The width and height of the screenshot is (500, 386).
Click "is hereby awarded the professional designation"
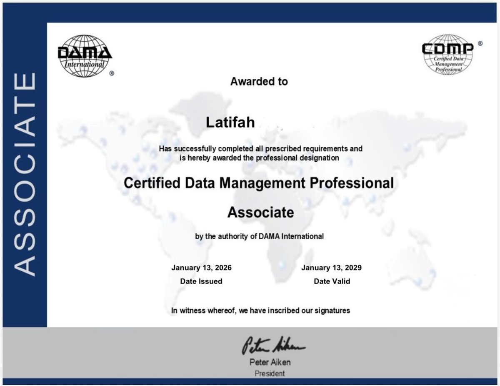pyautogui.click(x=259, y=158)
